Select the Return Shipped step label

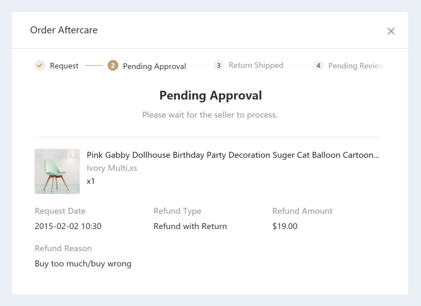tap(256, 66)
